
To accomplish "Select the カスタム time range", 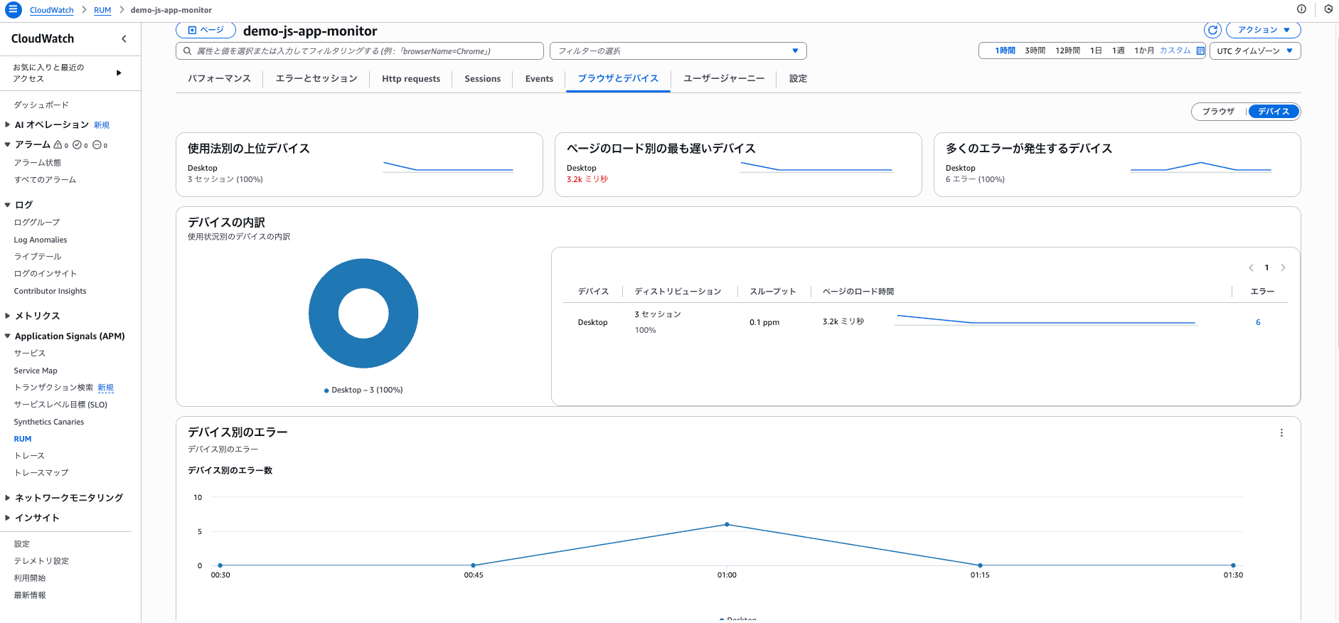I will point(1175,50).
